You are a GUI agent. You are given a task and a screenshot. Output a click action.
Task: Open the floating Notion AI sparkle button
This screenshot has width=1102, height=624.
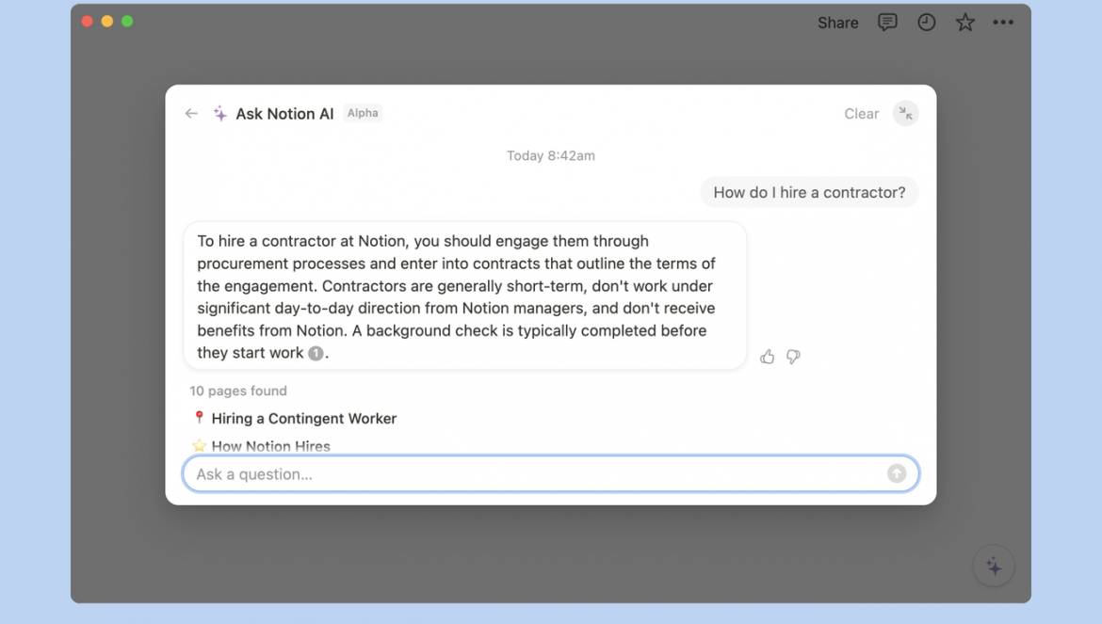click(993, 566)
